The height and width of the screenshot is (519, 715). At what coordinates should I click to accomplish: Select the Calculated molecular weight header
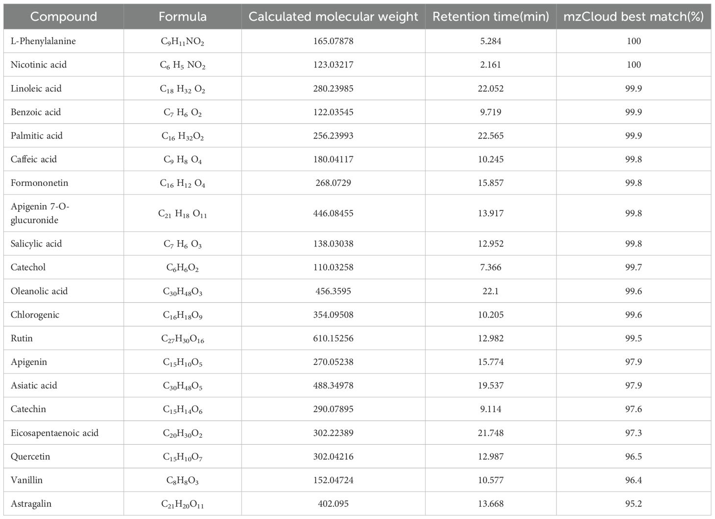click(x=333, y=17)
